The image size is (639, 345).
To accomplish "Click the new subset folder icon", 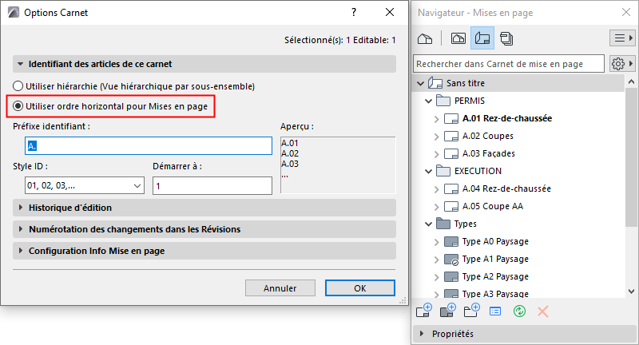I will (471, 310).
